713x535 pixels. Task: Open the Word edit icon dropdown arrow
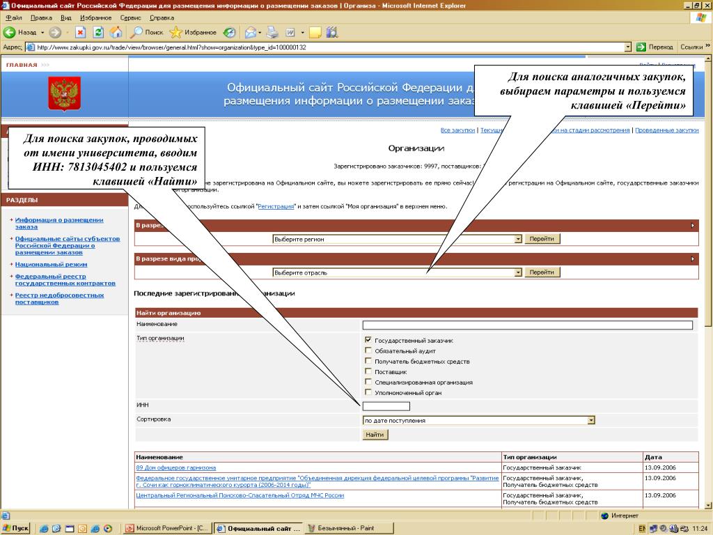[302, 32]
